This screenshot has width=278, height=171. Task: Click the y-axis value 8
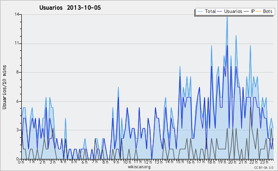18,72
